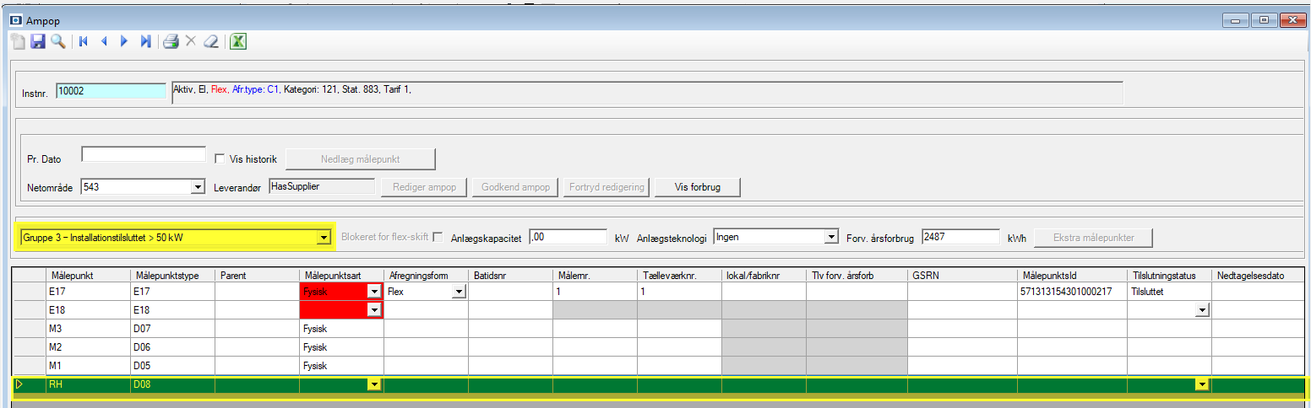1311x408 pixels.
Task: Click the Målepunktsart column header
Action: pyautogui.click(x=341, y=275)
